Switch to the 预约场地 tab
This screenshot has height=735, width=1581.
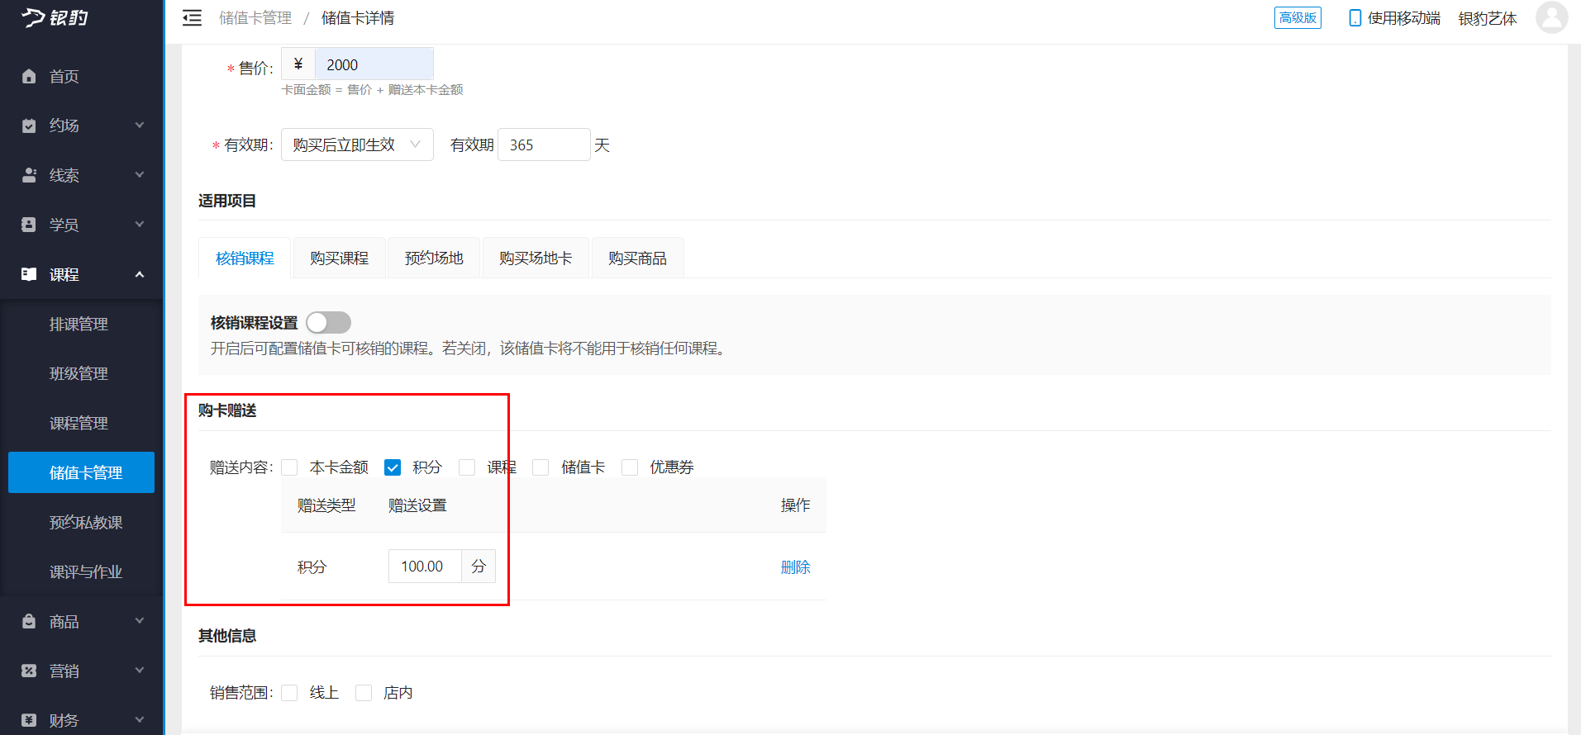tap(434, 258)
